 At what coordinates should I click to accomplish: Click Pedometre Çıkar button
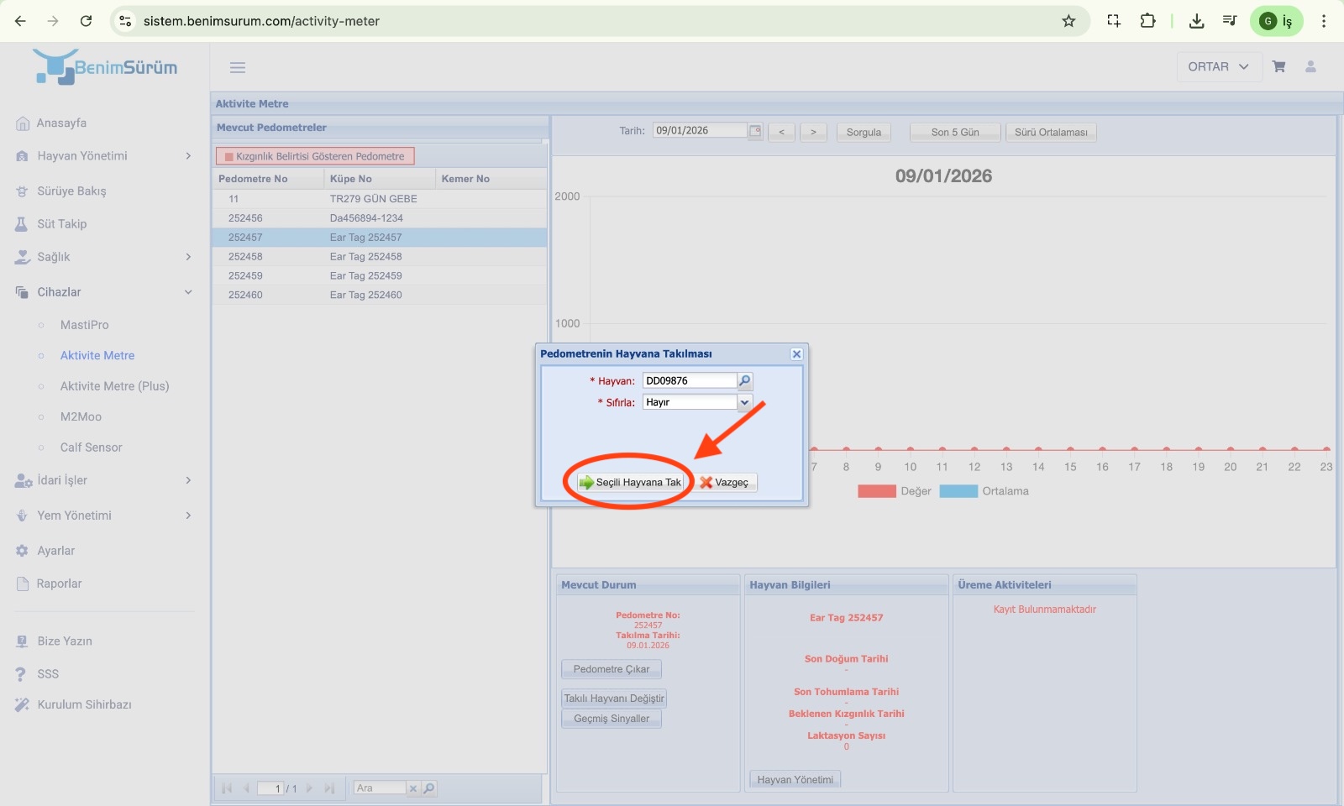[x=612, y=669]
